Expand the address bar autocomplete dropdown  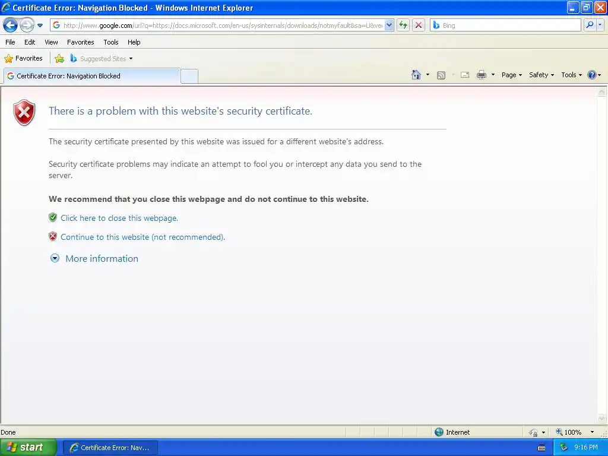[x=389, y=26]
